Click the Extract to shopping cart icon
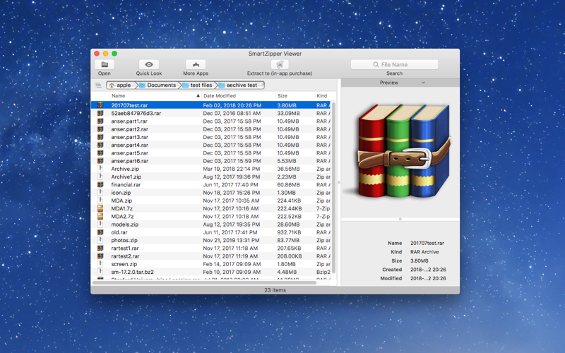This screenshot has height=353, width=565. point(280,64)
